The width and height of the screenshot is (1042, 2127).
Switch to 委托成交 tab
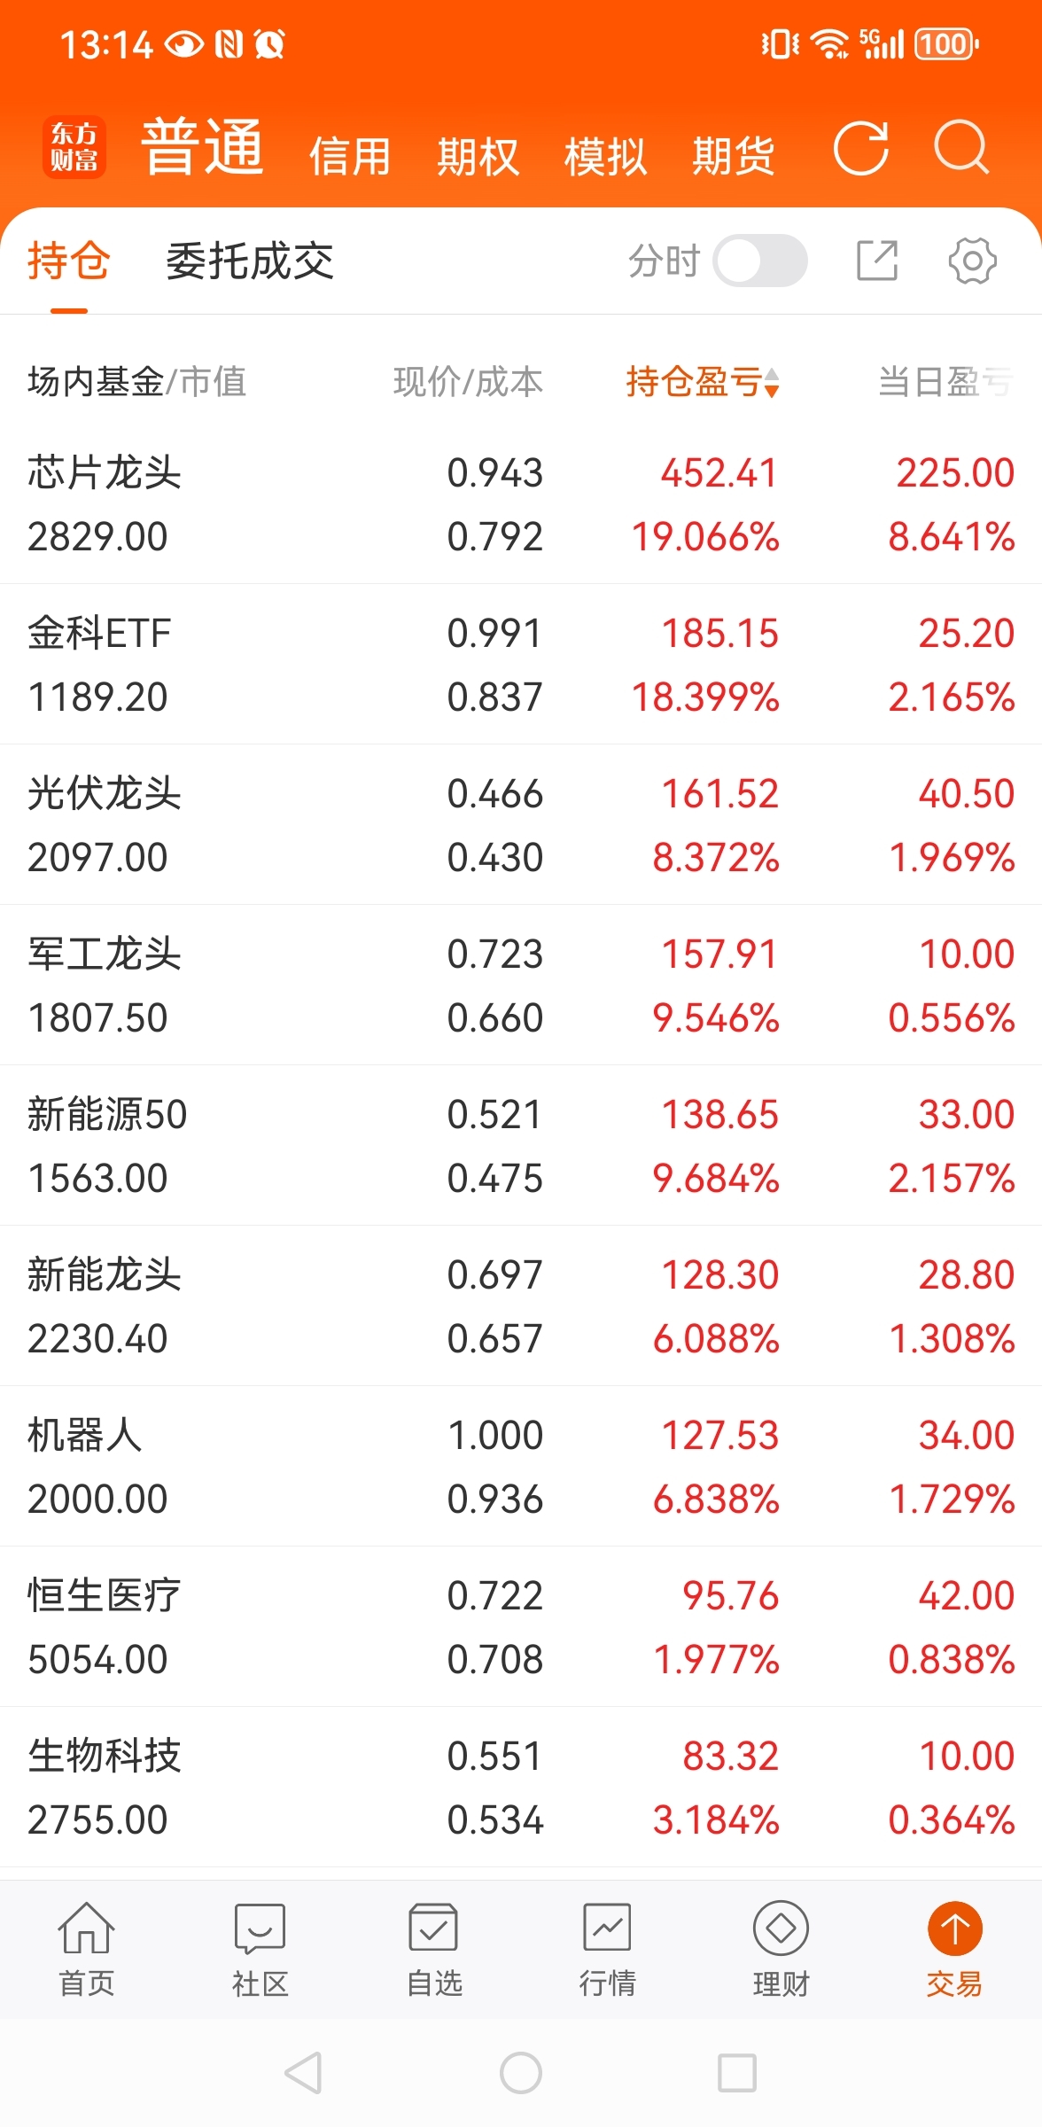coord(250,261)
